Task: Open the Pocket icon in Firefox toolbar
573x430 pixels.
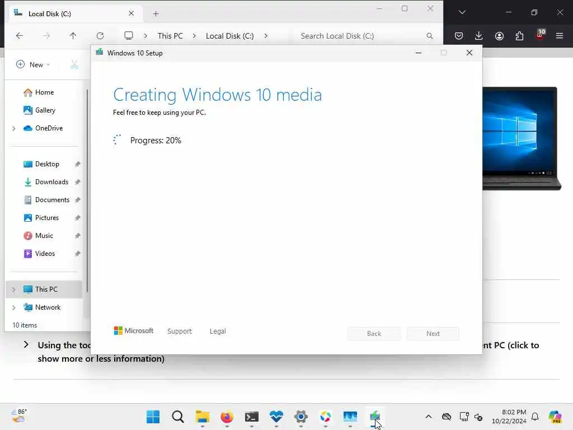Action: point(459,36)
